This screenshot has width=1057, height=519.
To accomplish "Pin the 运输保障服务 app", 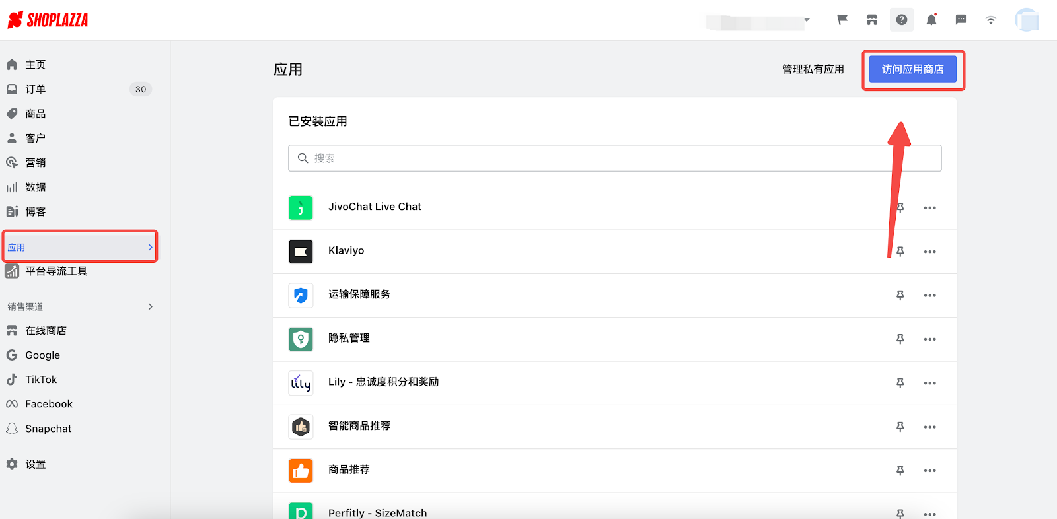I will [900, 295].
